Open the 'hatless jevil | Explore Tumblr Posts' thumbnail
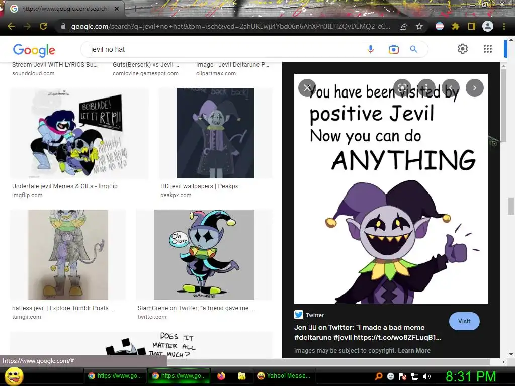This screenshot has height=386, width=515. coord(68,255)
